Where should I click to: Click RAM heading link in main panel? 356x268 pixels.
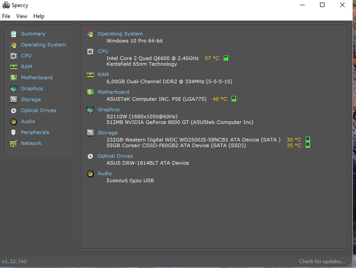click(x=103, y=74)
